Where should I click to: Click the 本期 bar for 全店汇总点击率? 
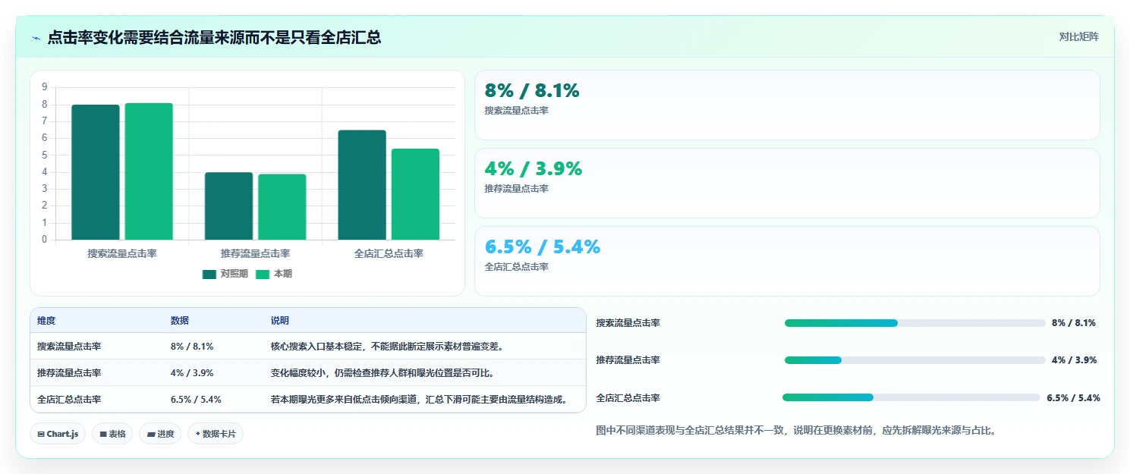(x=415, y=194)
